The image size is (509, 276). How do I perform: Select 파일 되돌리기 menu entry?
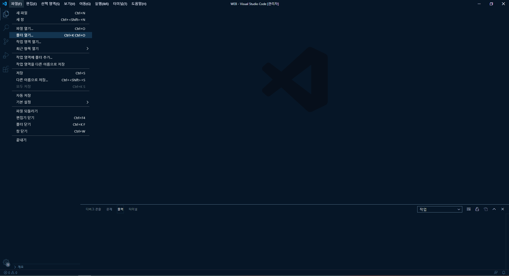[51, 111]
